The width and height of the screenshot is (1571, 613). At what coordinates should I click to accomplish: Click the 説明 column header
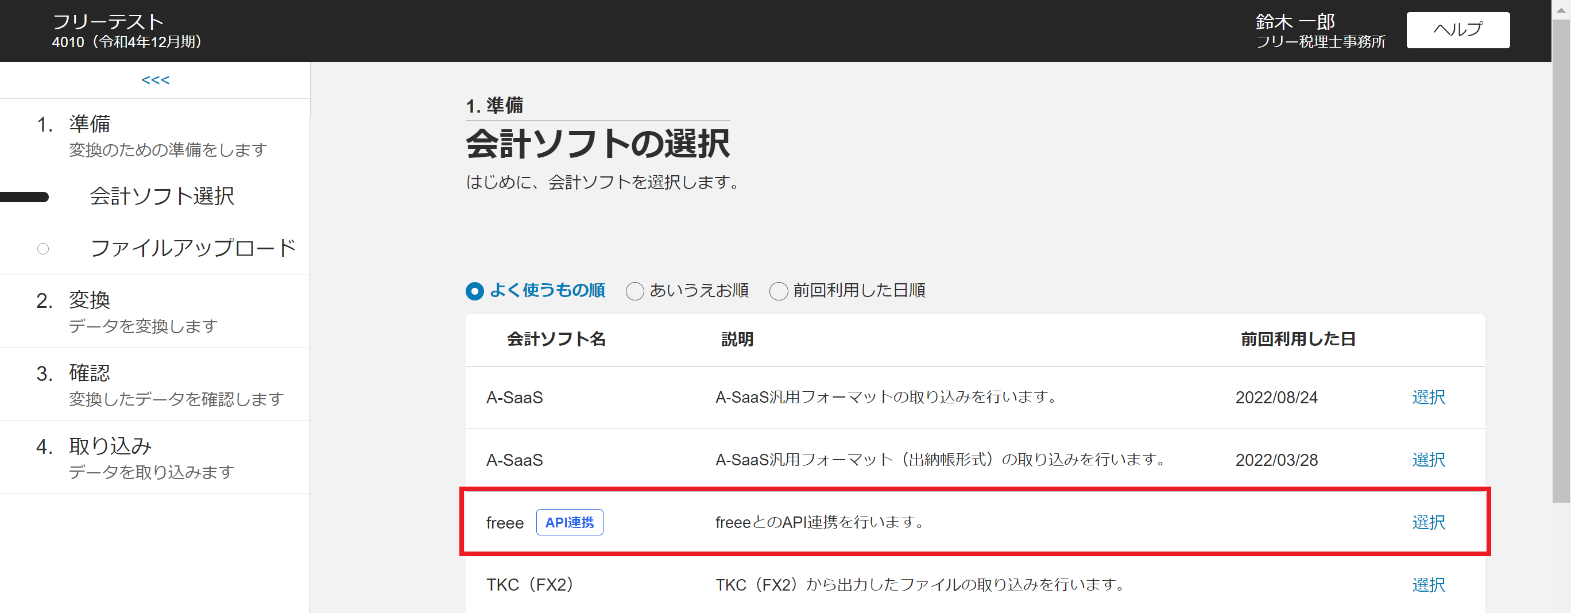click(737, 339)
